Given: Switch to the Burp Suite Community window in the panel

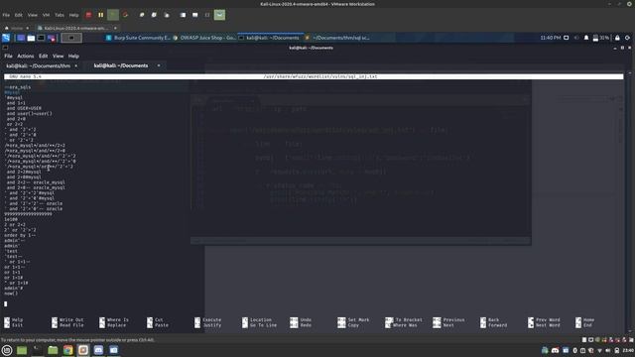Looking at the screenshot, I should click(138, 38).
